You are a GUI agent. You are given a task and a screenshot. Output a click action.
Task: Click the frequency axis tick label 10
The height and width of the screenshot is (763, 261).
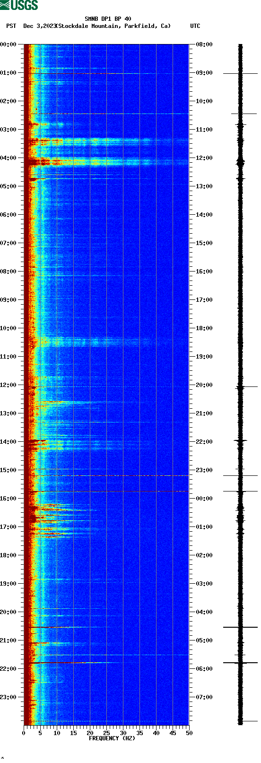pyautogui.click(x=57, y=733)
